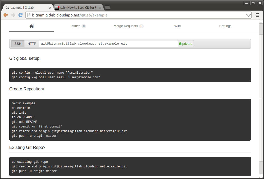Click inside the browser address bar
264x179 pixels.
tap(129, 15)
